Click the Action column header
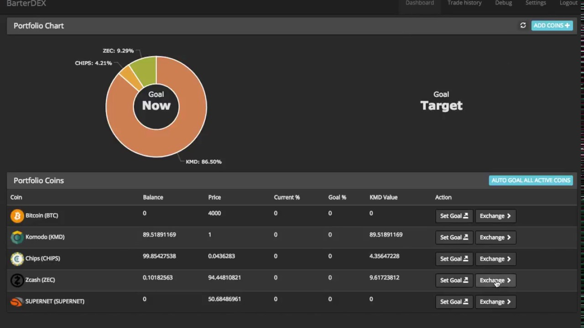Viewport: 584px width, 328px height. pos(443,197)
